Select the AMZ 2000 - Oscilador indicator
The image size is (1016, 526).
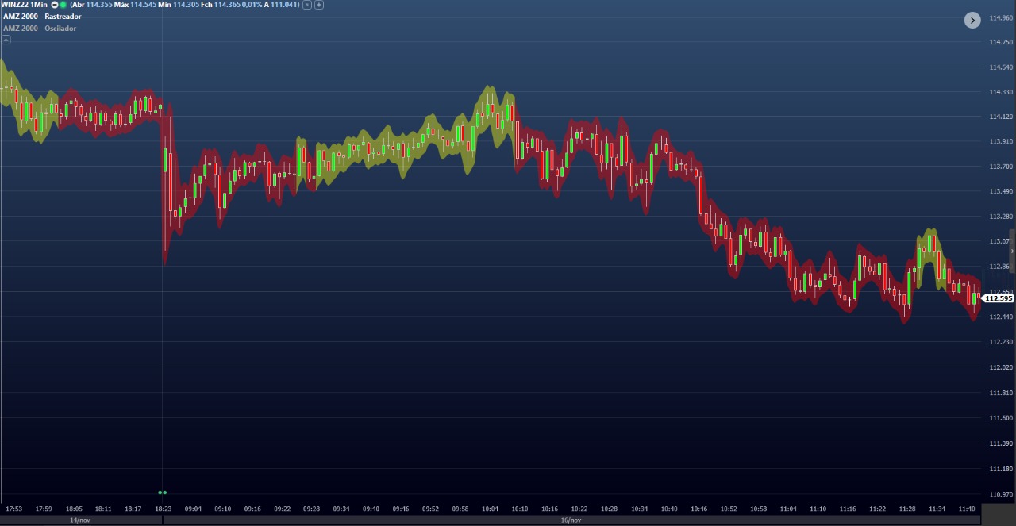[40, 29]
